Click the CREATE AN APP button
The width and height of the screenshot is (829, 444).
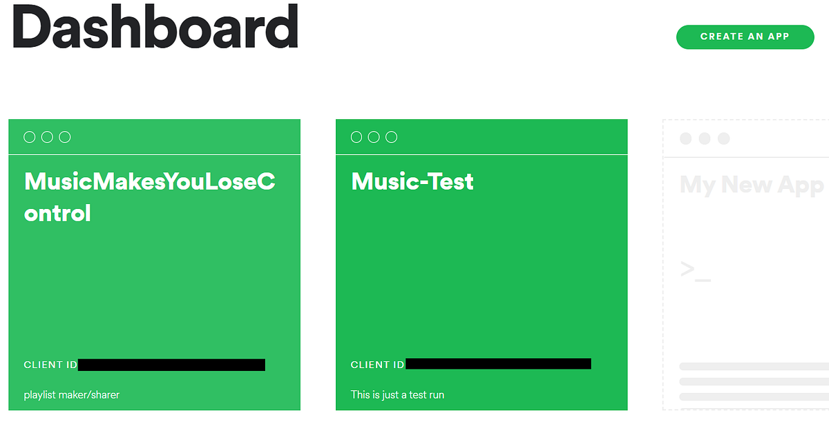(745, 37)
